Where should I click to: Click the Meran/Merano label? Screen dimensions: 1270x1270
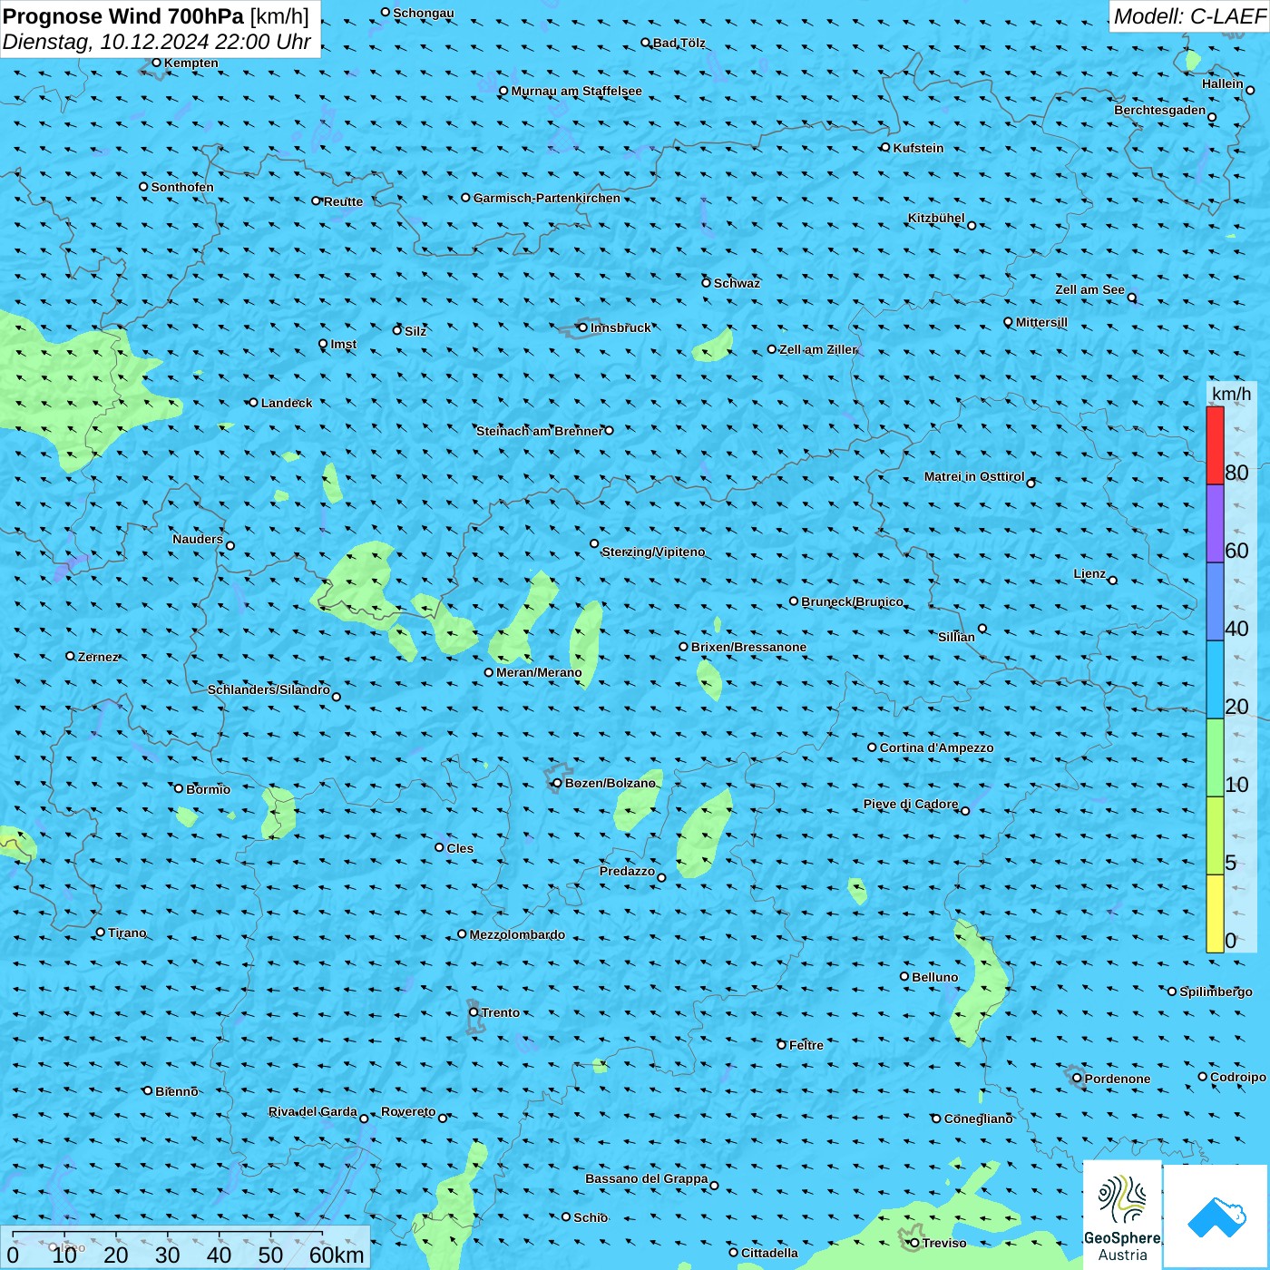539,672
